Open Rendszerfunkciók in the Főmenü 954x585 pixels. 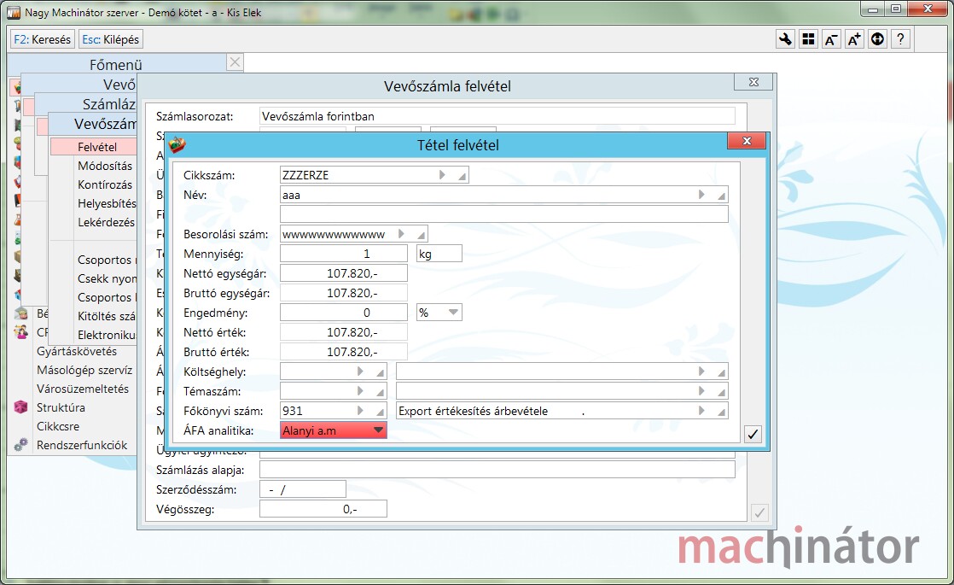(82, 446)
